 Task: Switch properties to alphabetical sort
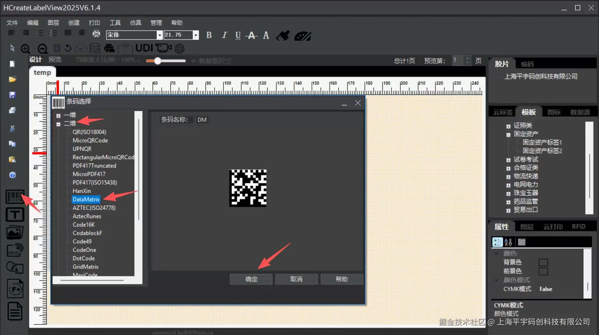[508, 242]
